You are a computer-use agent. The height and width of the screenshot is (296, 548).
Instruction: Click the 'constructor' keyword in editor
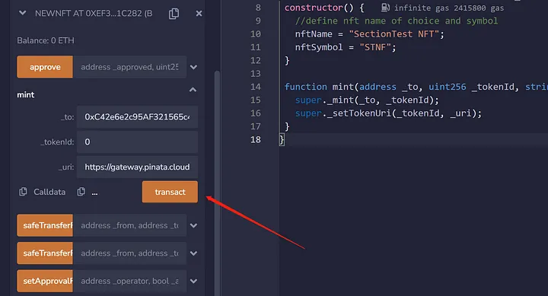314,8
